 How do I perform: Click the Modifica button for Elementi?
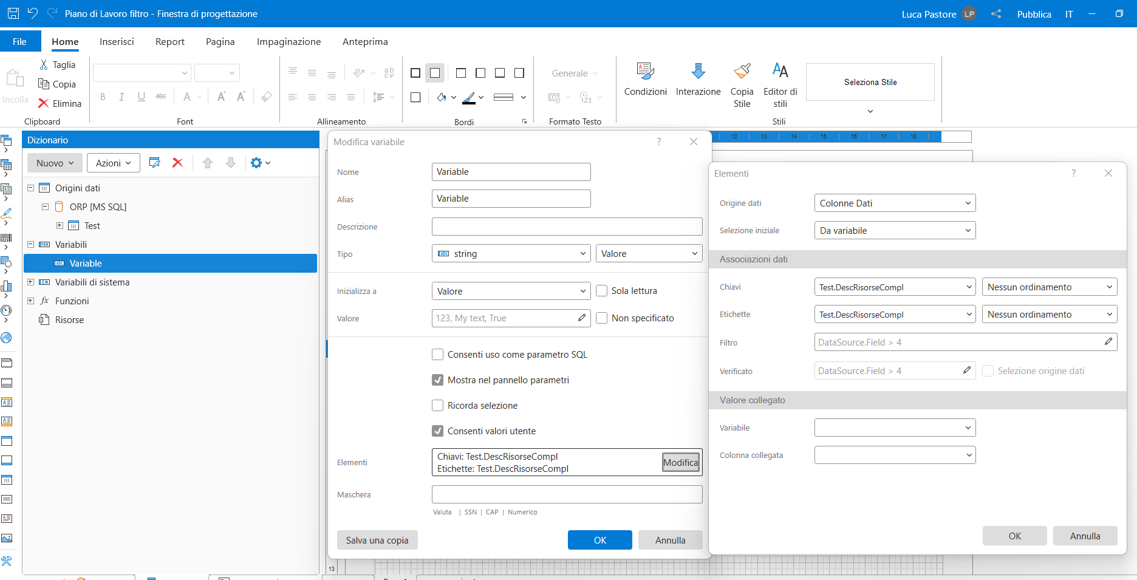(680, 463)
